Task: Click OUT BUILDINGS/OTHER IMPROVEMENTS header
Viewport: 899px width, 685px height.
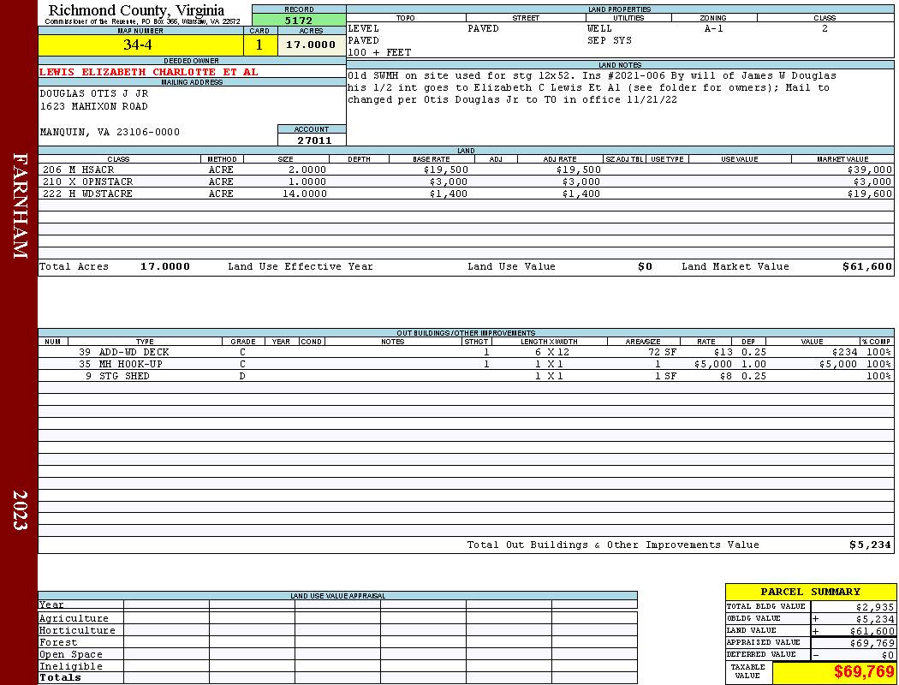Action: [466, 332]
